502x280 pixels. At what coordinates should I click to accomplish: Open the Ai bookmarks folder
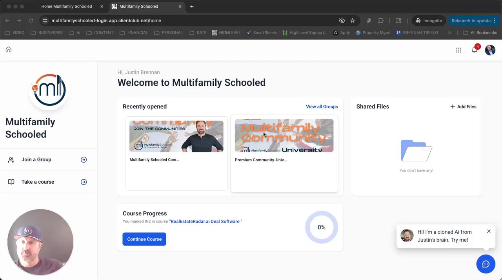[74, 33]
